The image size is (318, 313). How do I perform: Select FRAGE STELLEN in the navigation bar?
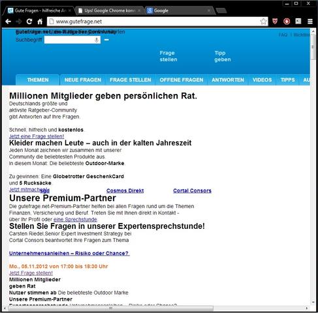130,80
